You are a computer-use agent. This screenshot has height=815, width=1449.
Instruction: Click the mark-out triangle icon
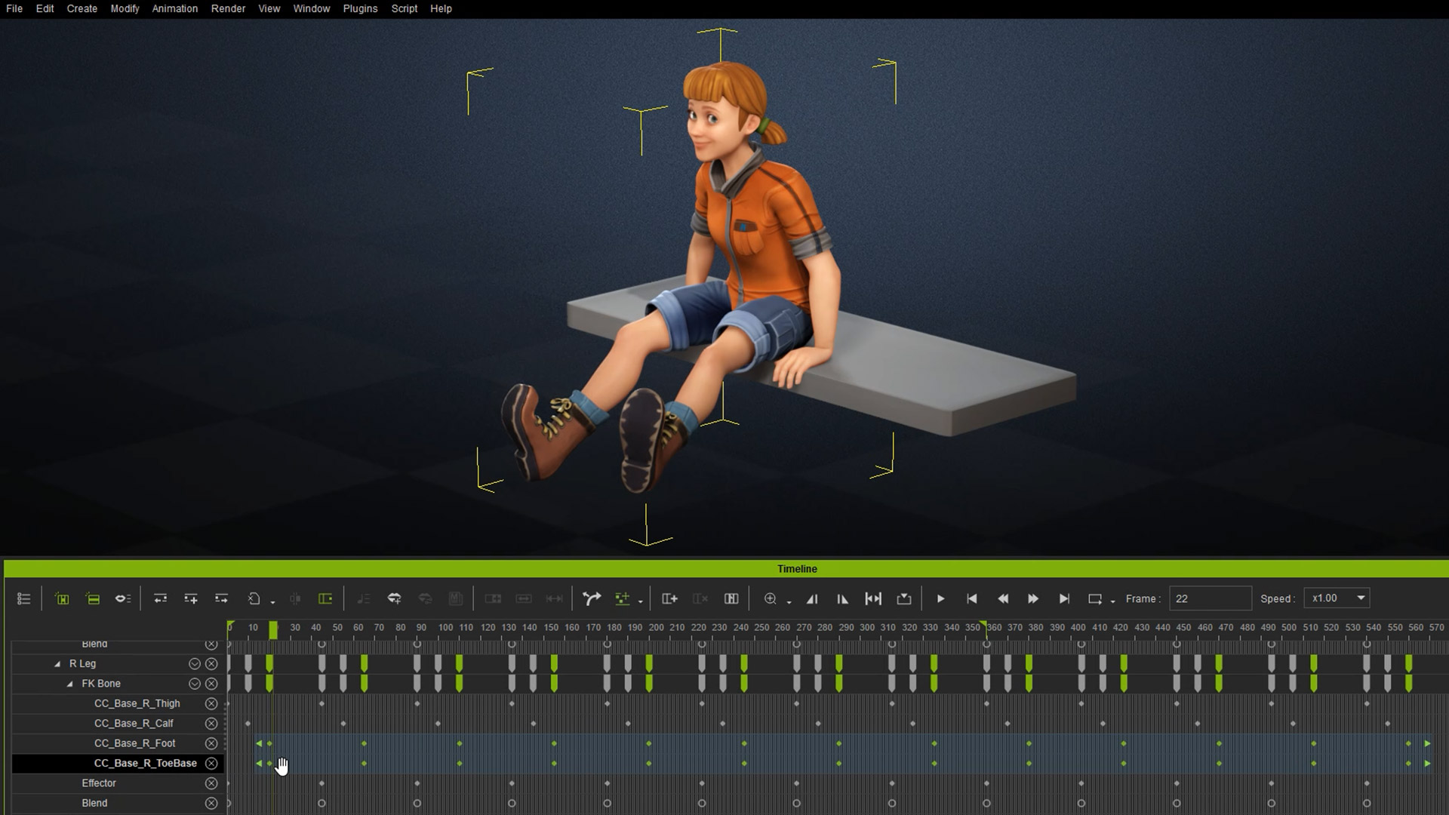point(842,598)
